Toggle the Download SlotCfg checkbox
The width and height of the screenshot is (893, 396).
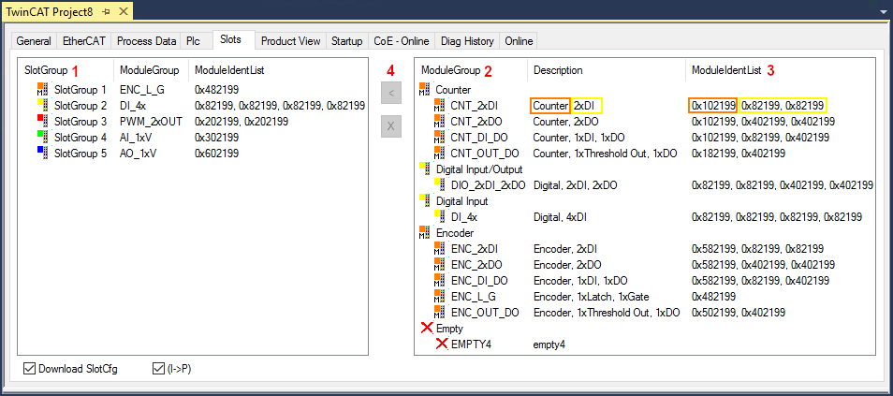pos(30,369)
